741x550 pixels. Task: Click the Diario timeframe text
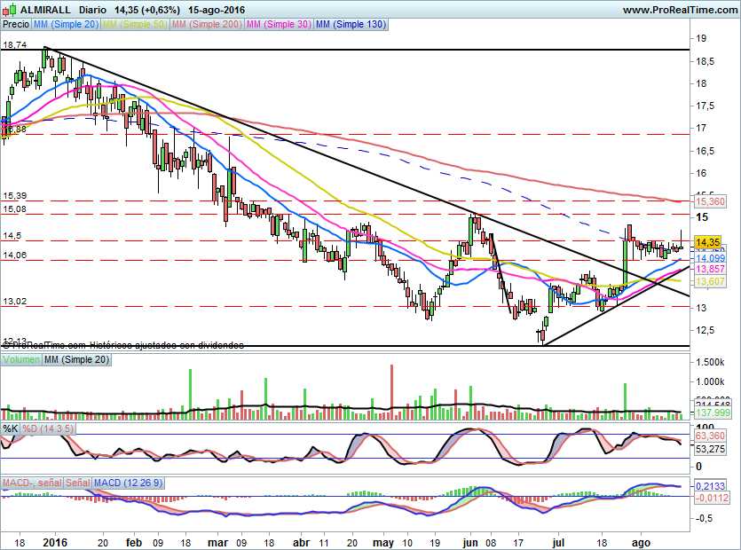[x=92, y=10]
